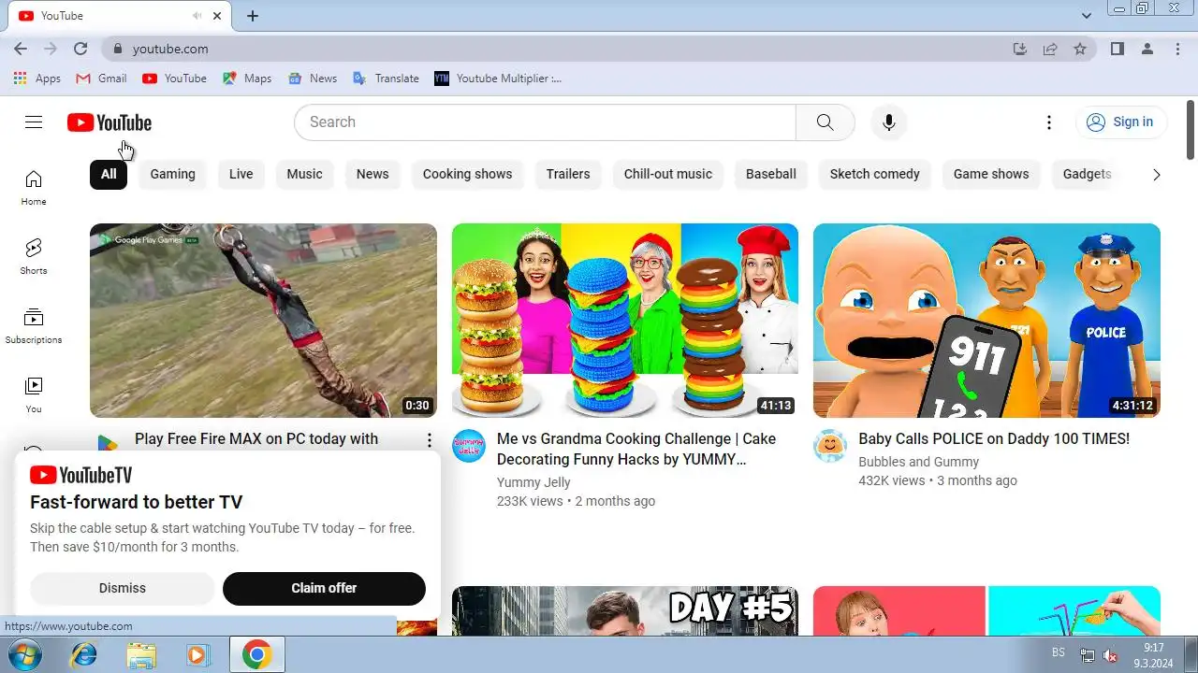Open Bubbles and Gummy channel avatar
Image resolution: width=1198 pixels, height=673 pixels.
(x=830, y=446)
